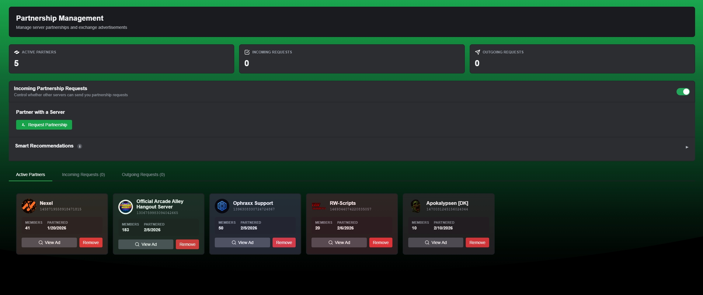Click the Apokalypsen [DK] zombie avatar
Viewport: 703px width, 295px height.
(416, 206)
